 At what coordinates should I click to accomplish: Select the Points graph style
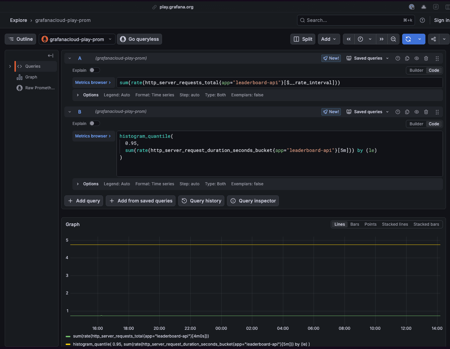pos(371,224)
